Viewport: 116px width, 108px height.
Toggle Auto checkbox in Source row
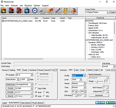(x=36, y=96)
